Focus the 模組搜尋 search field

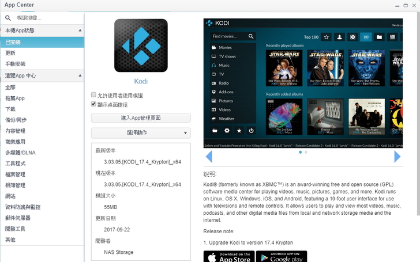click(48, 18)
